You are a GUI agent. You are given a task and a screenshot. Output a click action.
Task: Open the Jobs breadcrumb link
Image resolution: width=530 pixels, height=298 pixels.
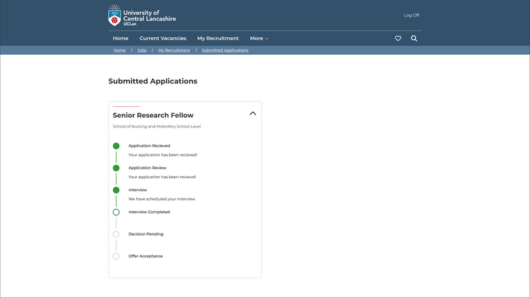click(x=142, y=50)
